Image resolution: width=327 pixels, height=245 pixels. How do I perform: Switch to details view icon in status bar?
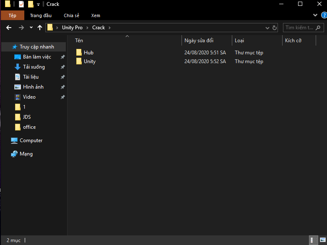click(312, 240)
